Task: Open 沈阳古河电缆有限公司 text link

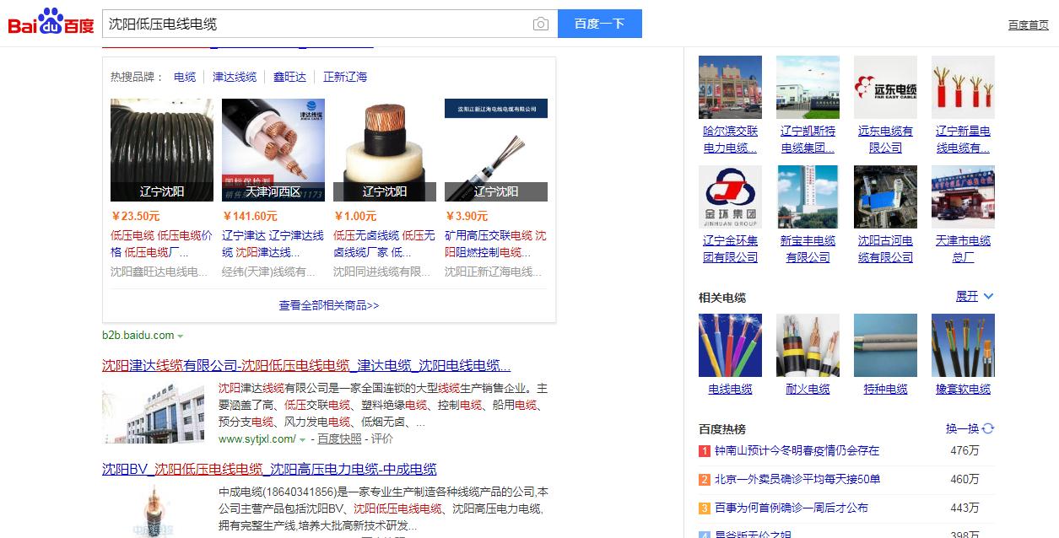Action: click(x=886, y=249)
